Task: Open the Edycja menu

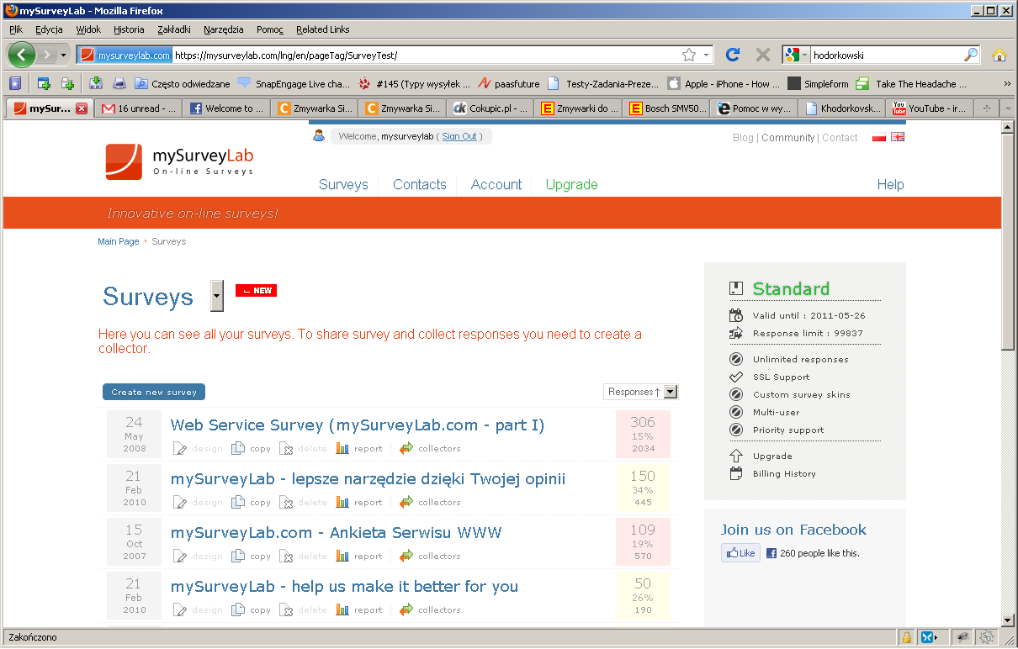Action: [x=49, y=29]
